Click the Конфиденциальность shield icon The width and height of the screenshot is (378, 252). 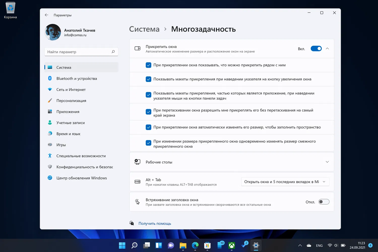(50, 167)
